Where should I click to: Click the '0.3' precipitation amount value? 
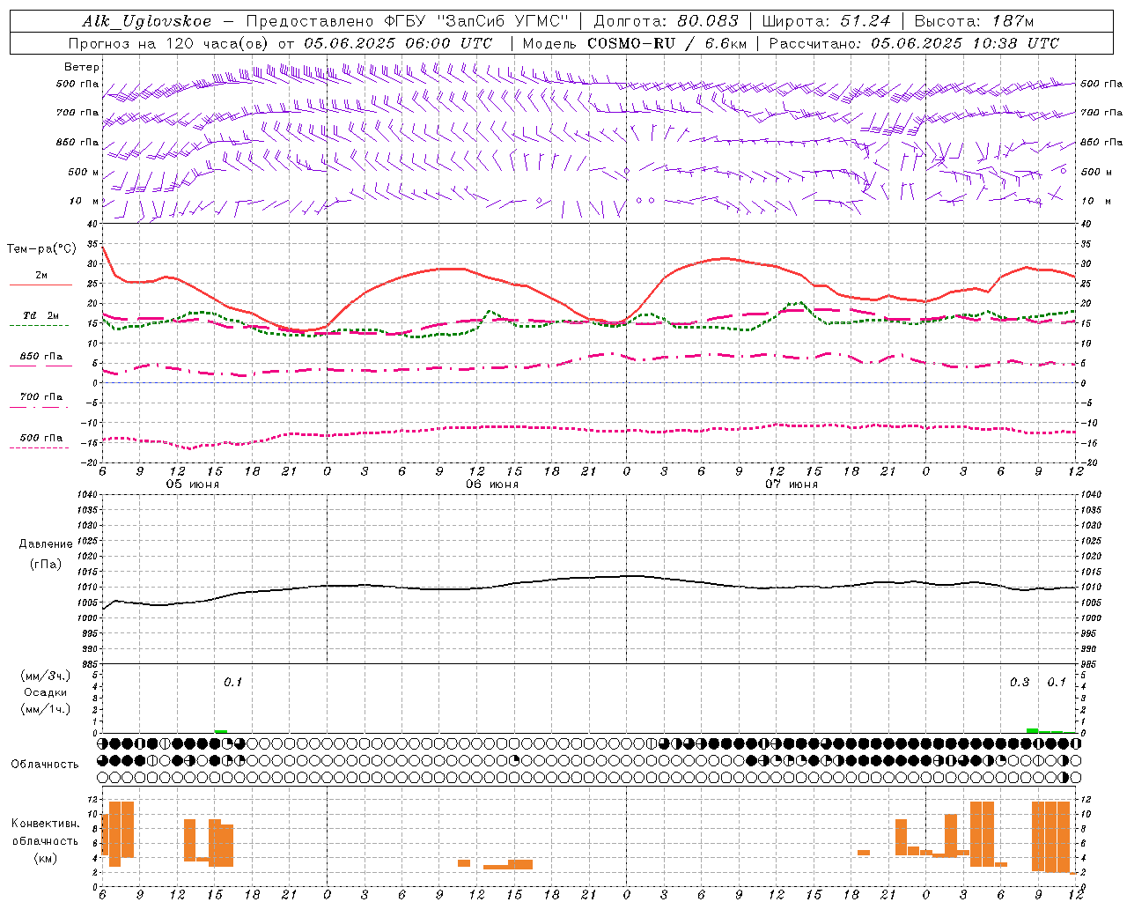[1020, 683]
